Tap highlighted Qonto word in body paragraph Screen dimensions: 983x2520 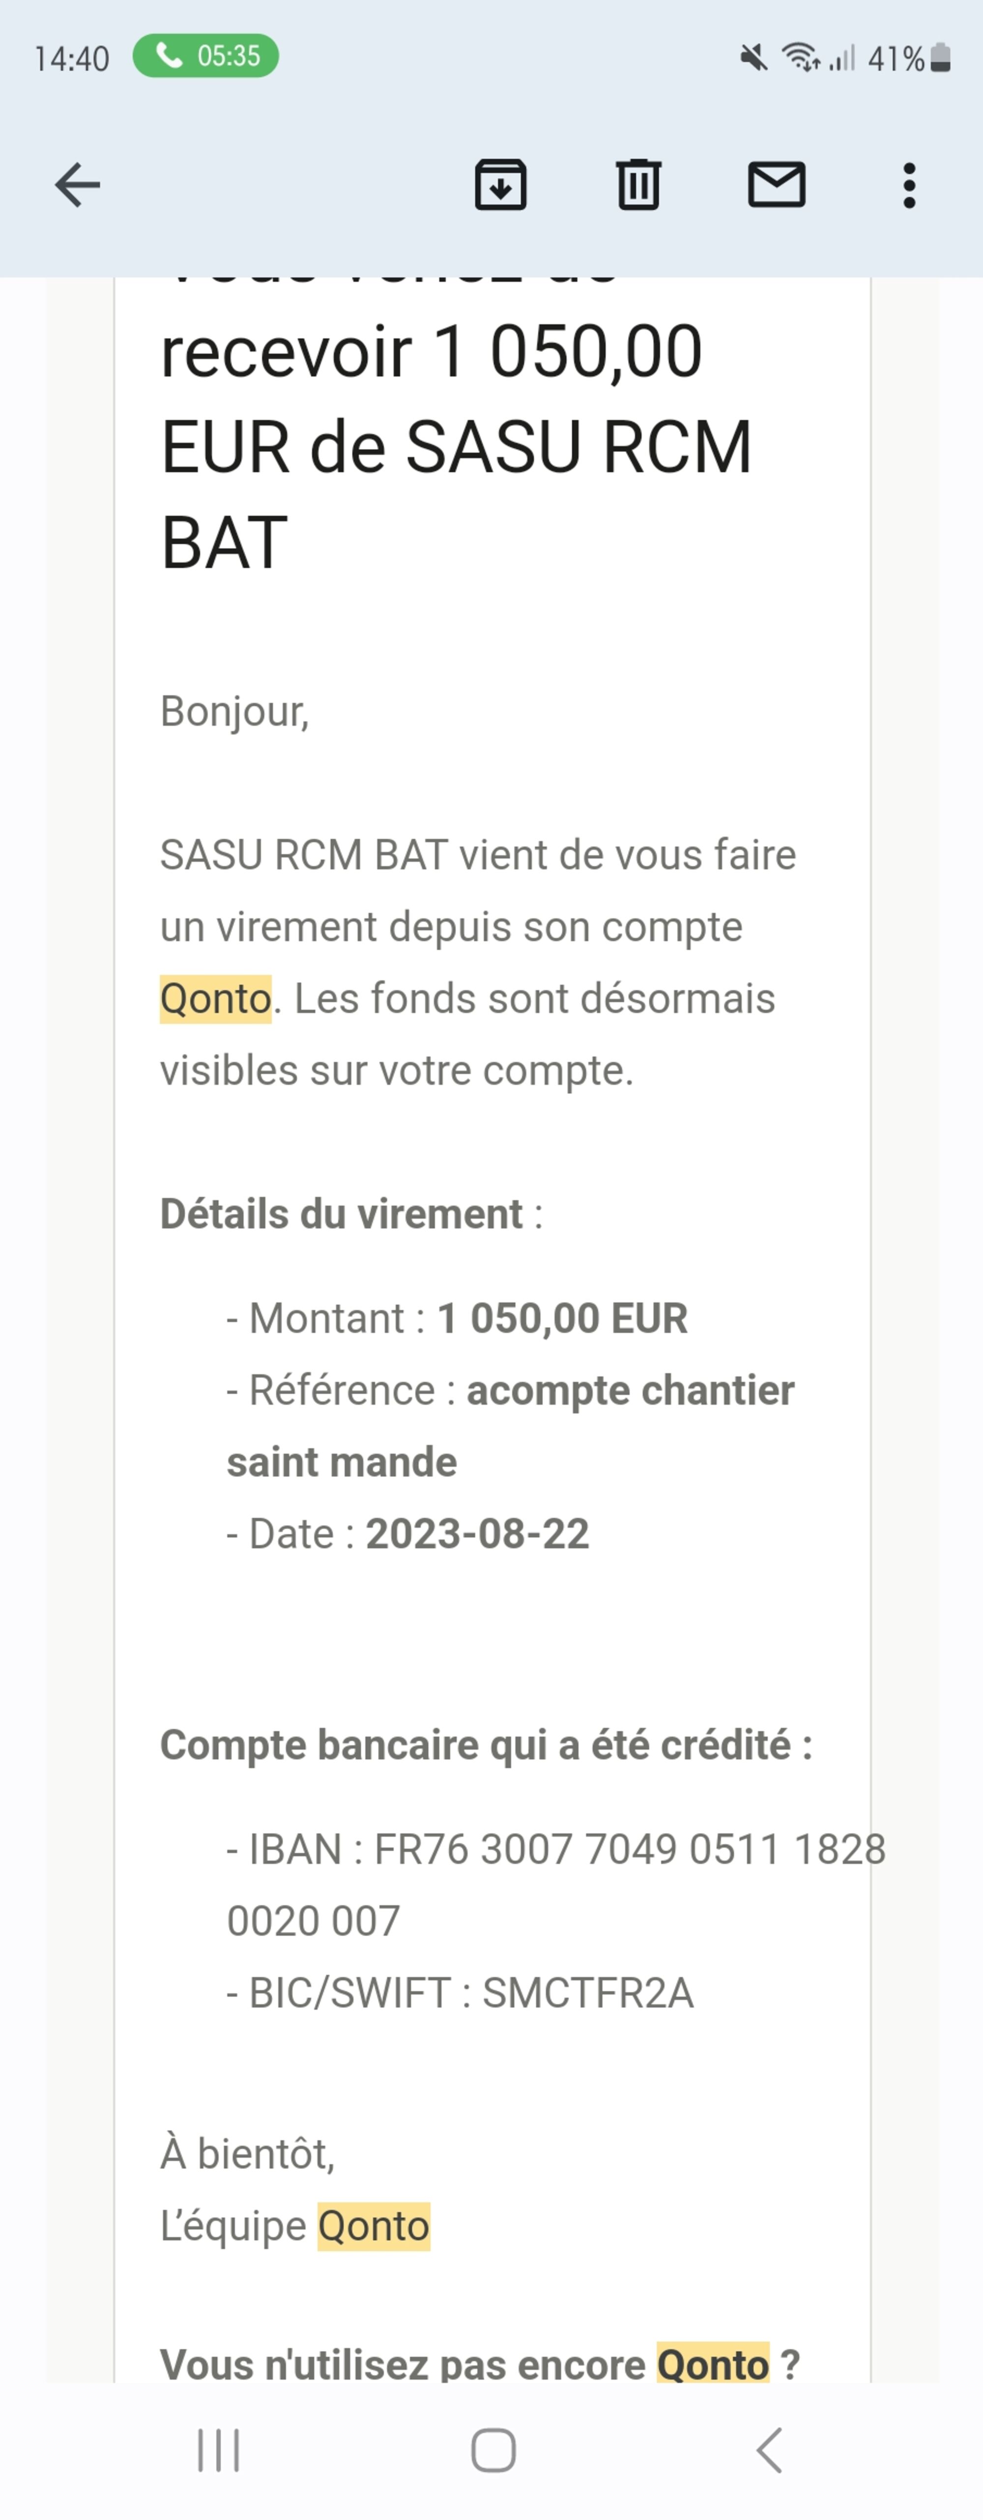(215, 999)
